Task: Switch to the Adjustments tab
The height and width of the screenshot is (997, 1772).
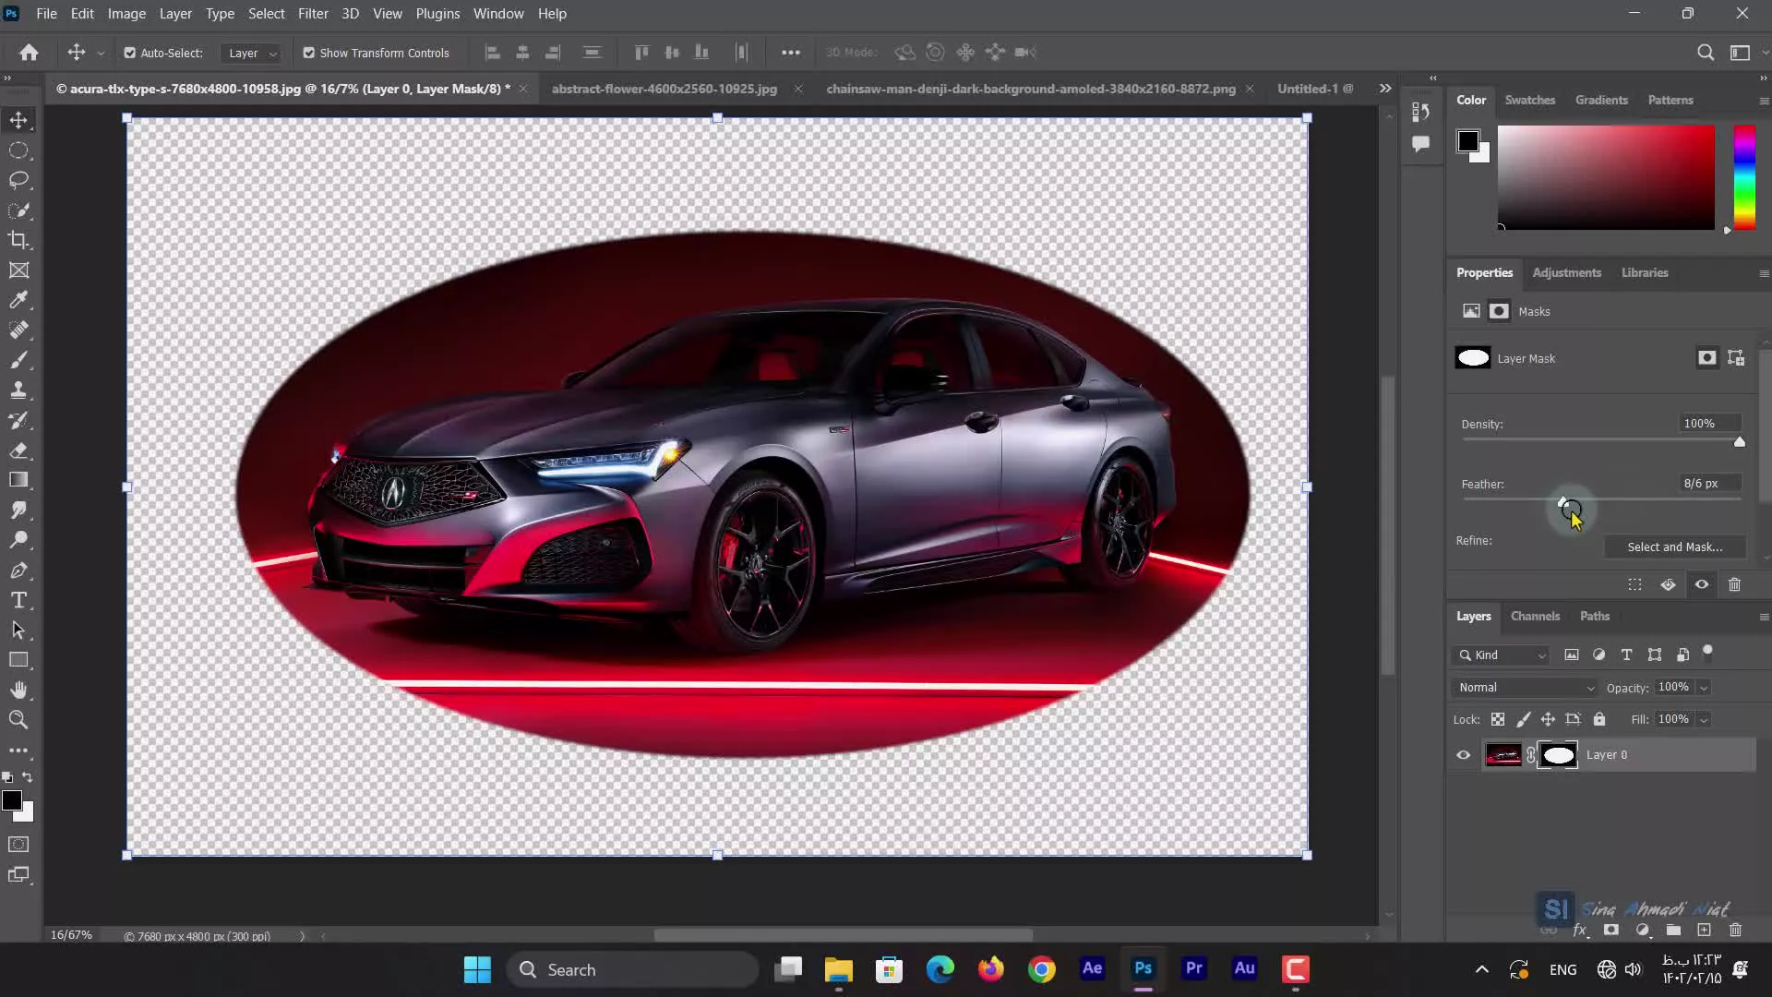Action: click(x=1566, y=273)
